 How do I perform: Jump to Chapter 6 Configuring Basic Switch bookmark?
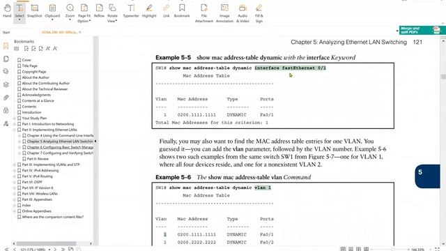60,147
